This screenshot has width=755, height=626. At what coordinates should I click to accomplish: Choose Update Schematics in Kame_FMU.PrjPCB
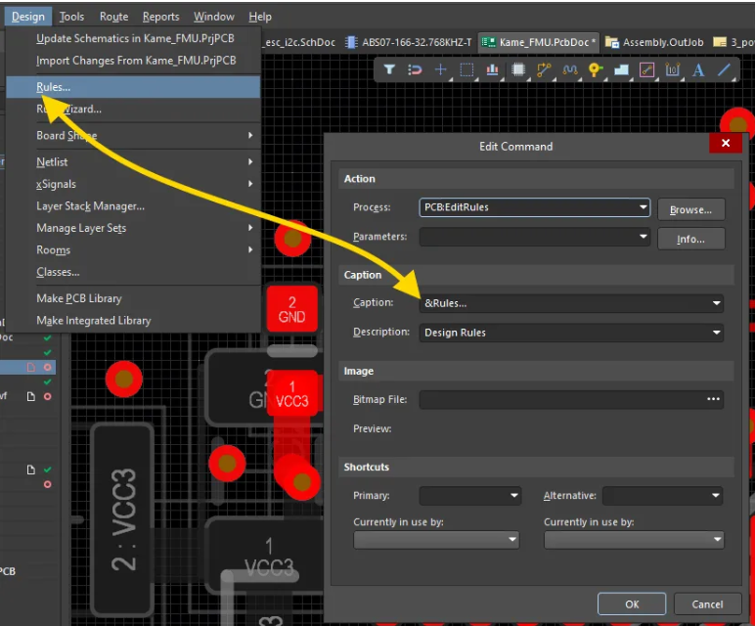133,38
